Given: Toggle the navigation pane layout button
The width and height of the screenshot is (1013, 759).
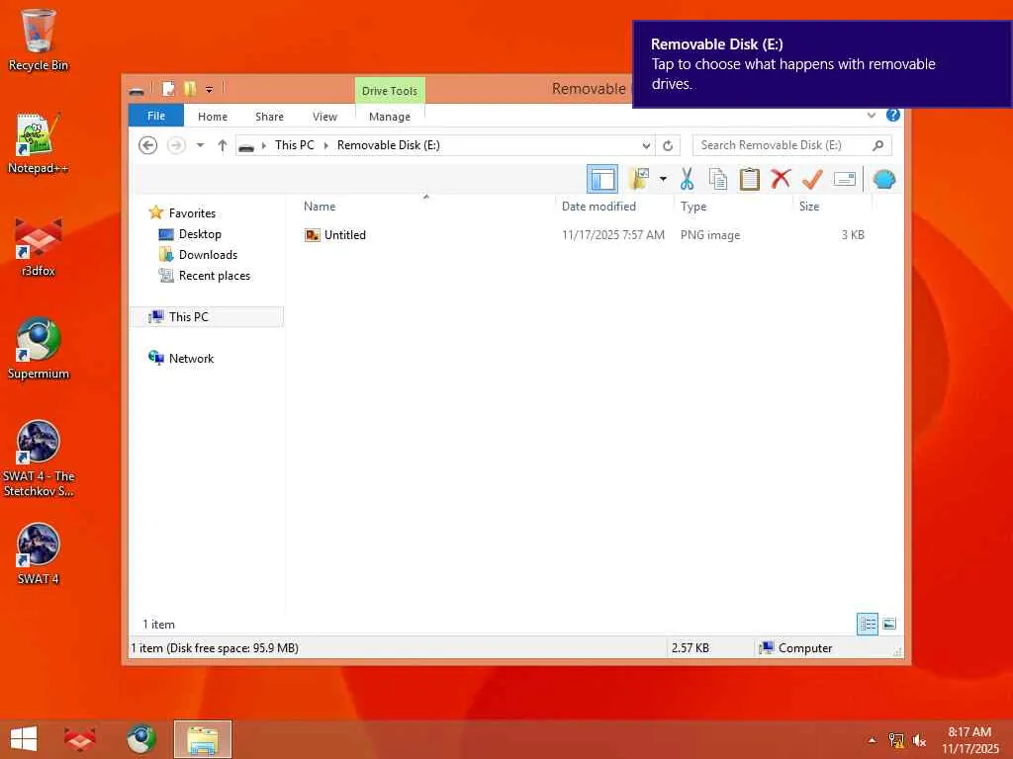Looking at the screenshot, I should 601,179.
